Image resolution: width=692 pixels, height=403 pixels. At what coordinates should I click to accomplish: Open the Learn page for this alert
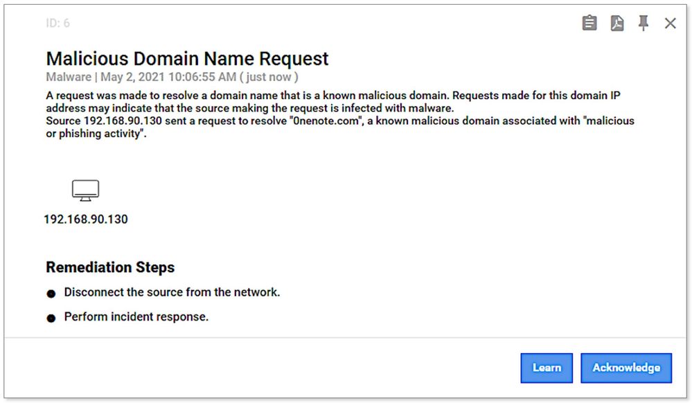547,368
